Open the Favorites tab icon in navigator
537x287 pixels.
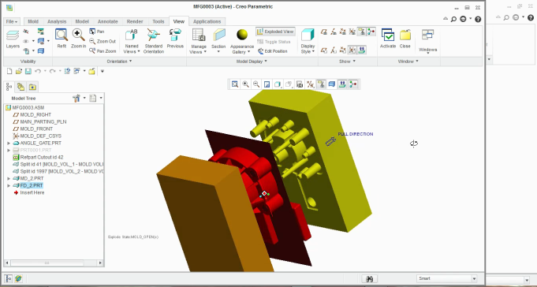point(32,87)
